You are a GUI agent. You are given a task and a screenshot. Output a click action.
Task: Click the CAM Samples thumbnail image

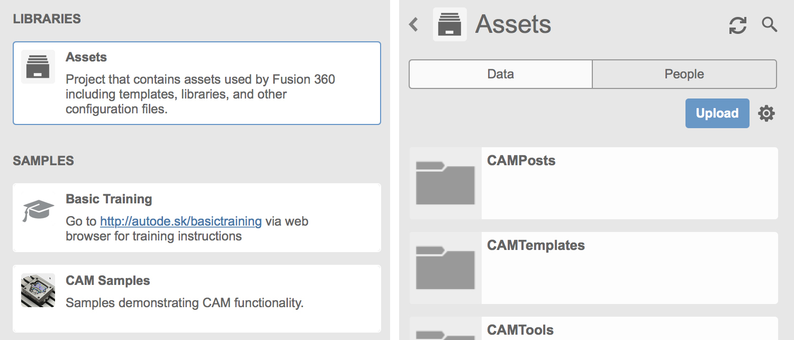tap(38, 290)
